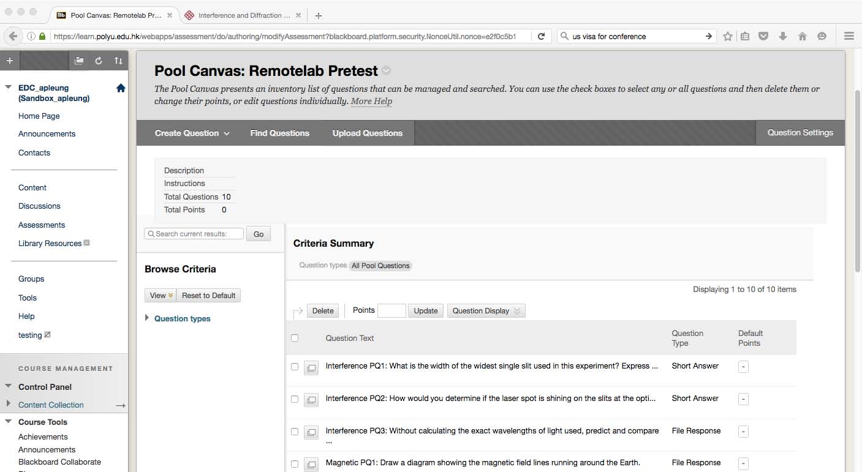Click overlay icon for Interference PQ2 row
The image size is (862, 472).
[311, 400]
